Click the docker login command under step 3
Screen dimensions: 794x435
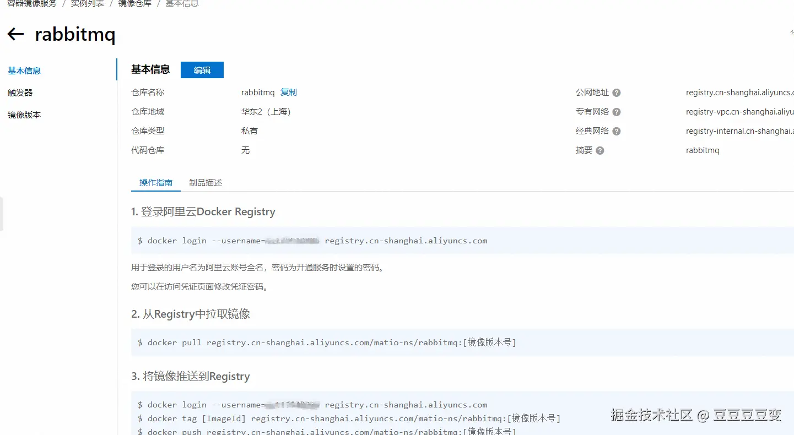pos(312,405)
